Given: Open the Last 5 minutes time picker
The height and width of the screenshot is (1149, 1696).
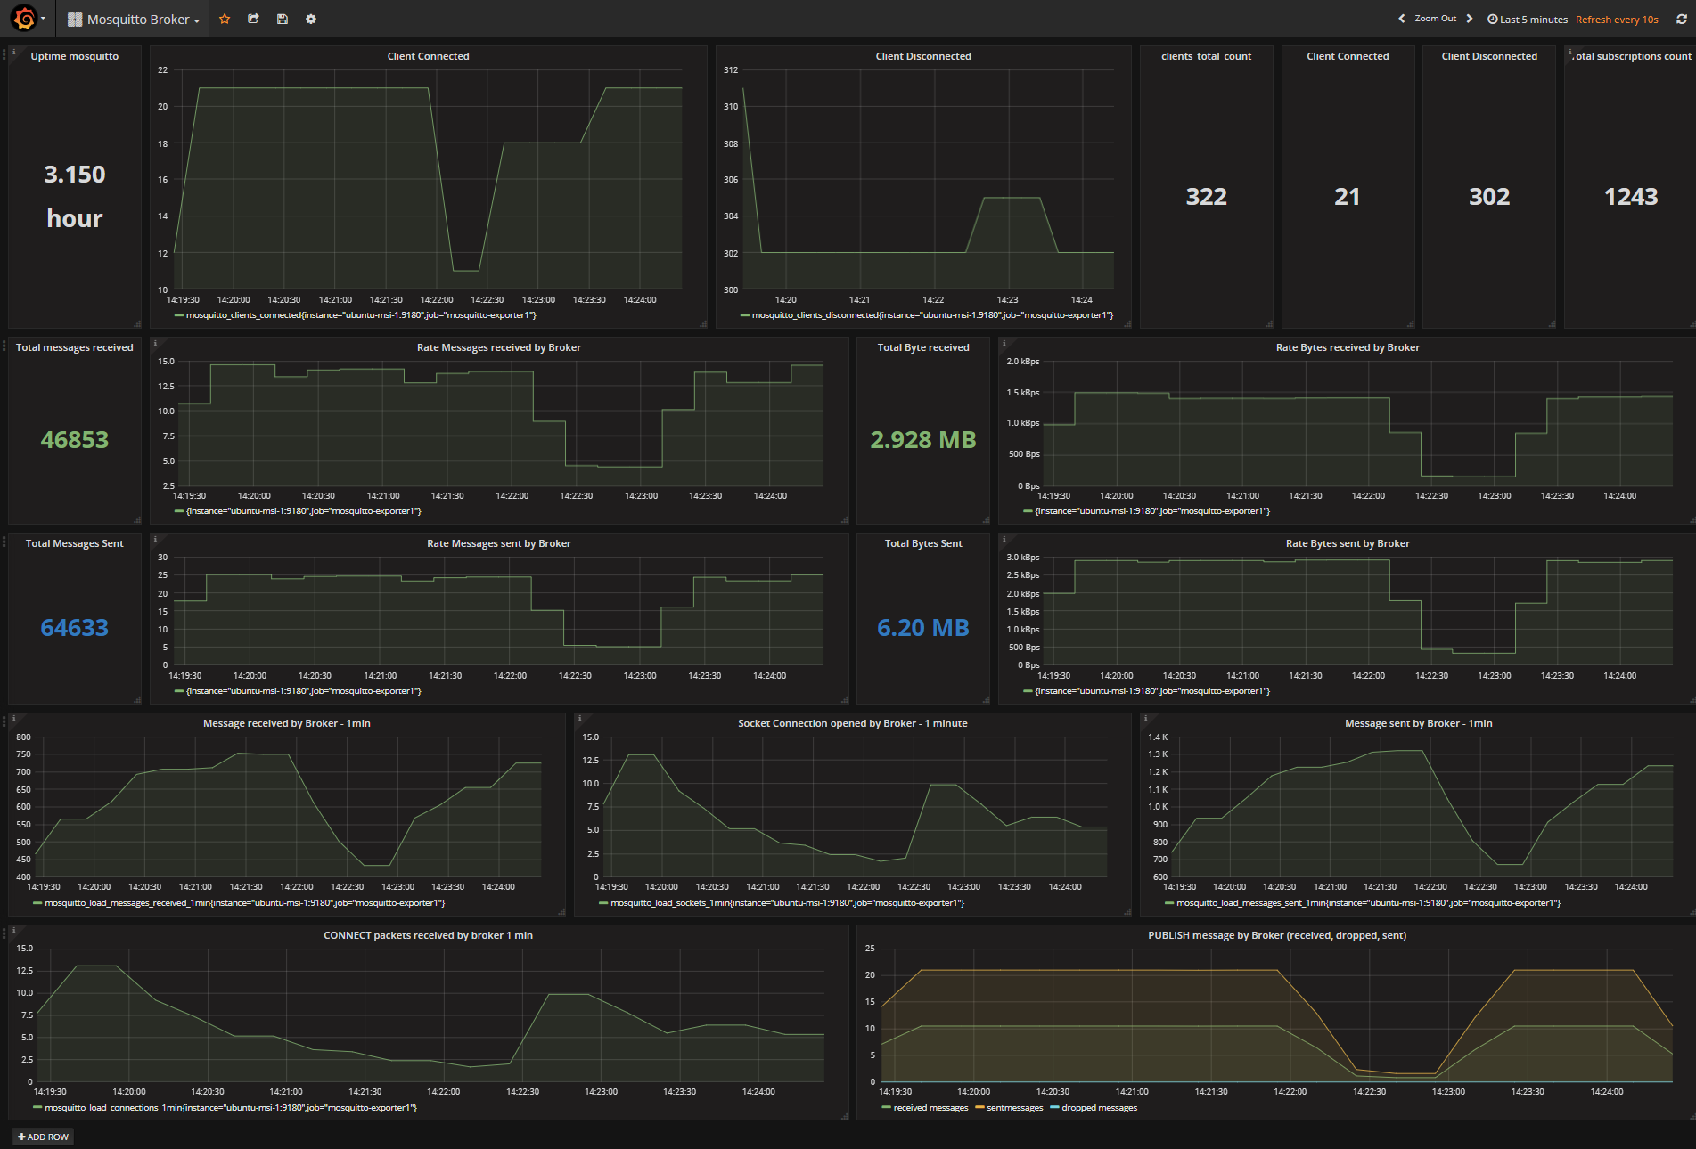Looking at the screenshot, I should click(1527, 20).
